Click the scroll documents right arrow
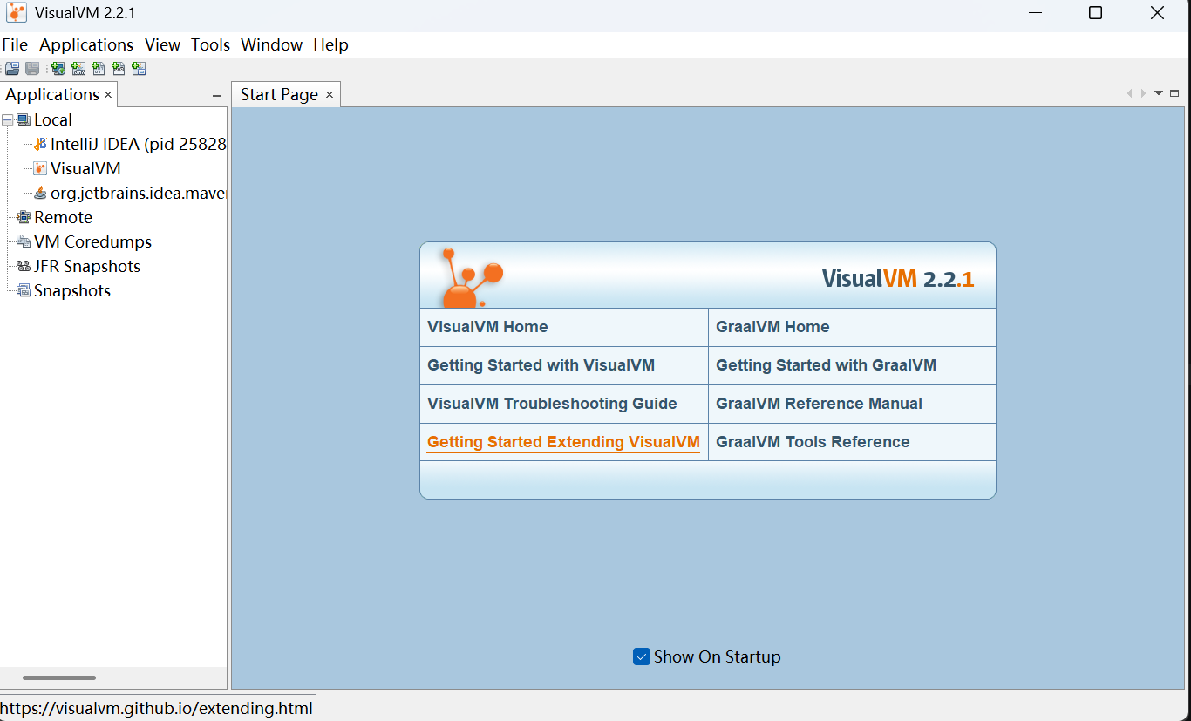1191x721 pixels. (1143, 93)
